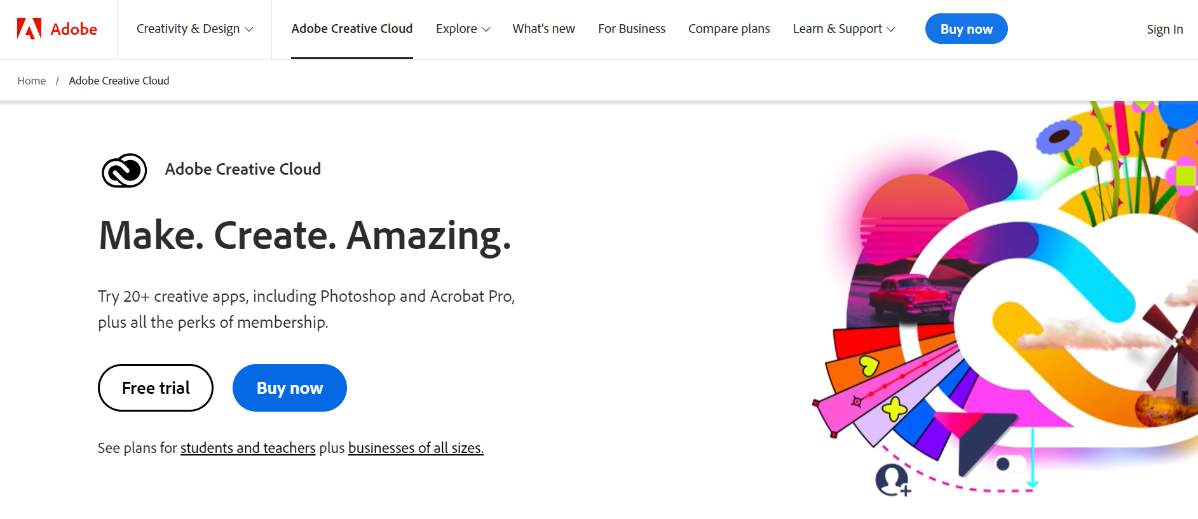Click the Home breadcrumb link
The width and height of the screenshot is (1198, 519).
pyautogui.click(x=32, y=81)
